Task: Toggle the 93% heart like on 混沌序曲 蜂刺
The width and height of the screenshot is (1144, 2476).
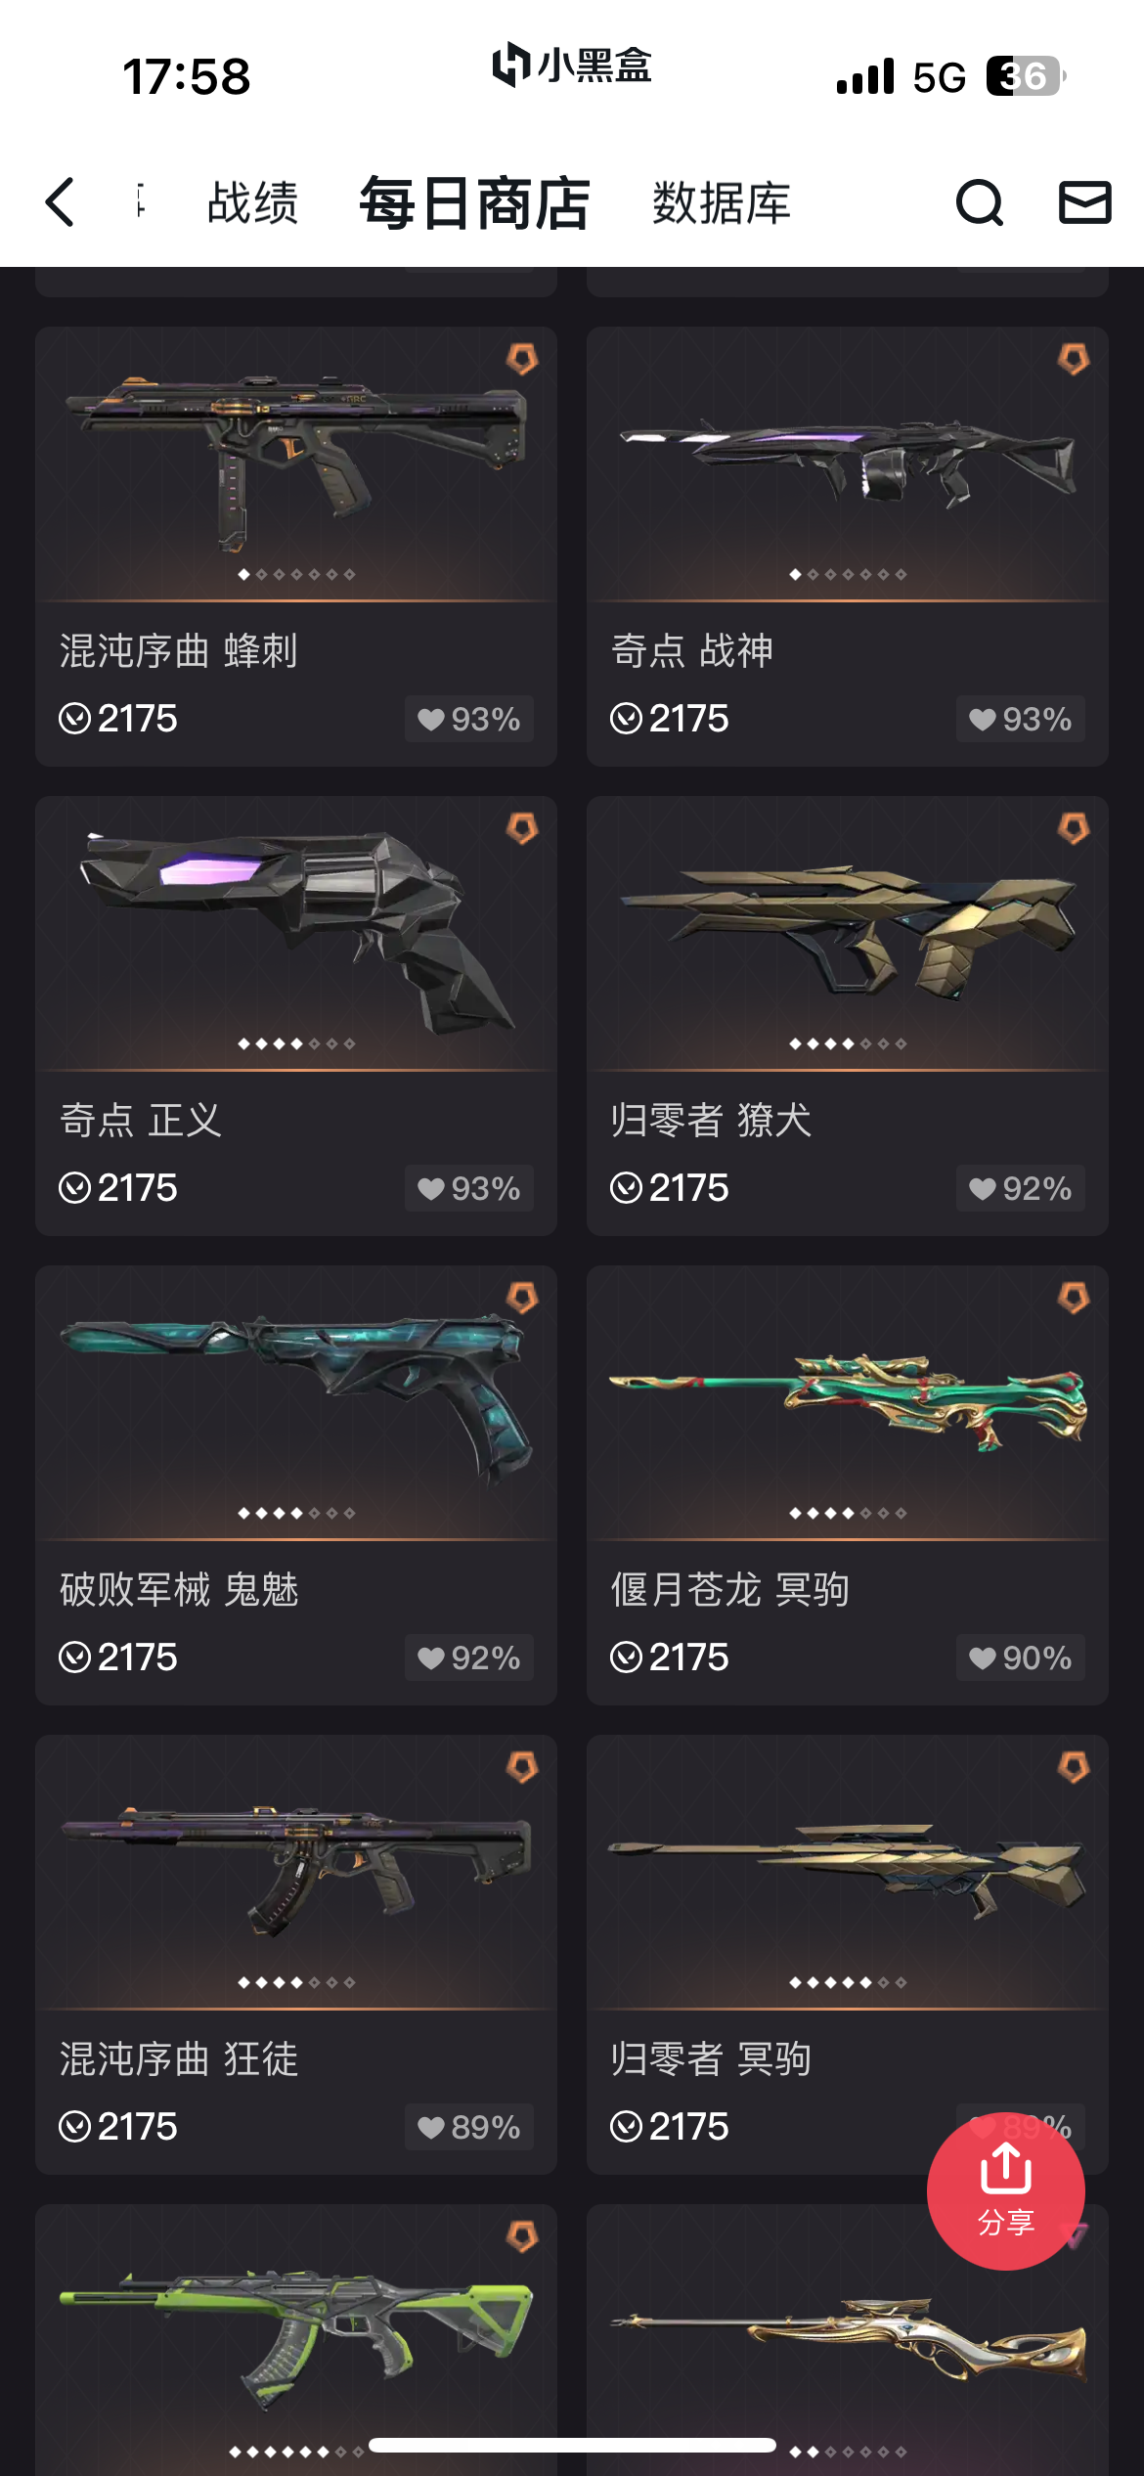Action: (469, 719)
